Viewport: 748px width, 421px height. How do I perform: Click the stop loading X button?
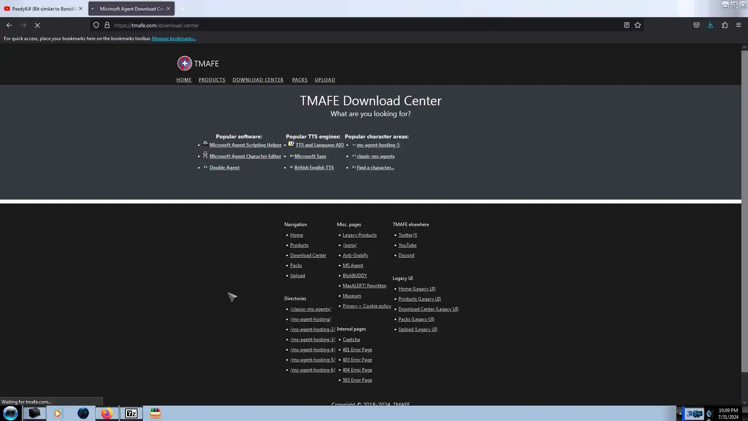(37, 25)
